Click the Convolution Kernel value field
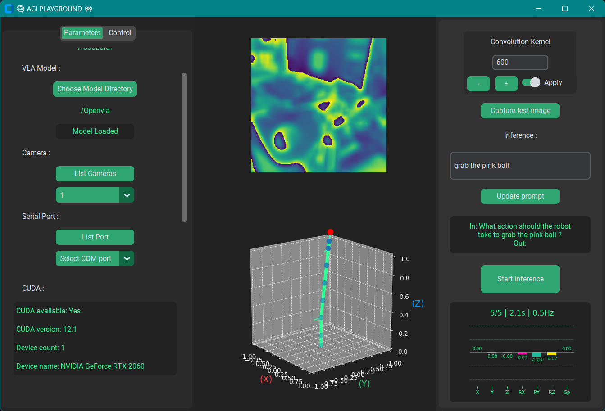 coord(520,63)
